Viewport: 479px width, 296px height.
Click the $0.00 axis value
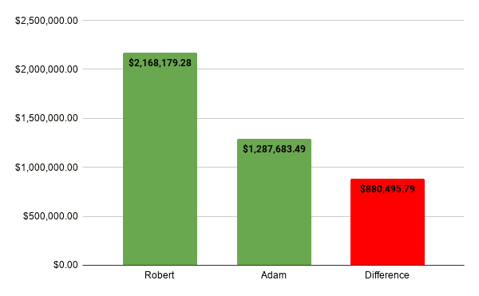tap(65, 265)
